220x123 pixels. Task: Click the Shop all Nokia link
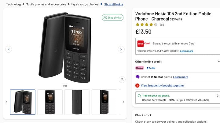113,4
